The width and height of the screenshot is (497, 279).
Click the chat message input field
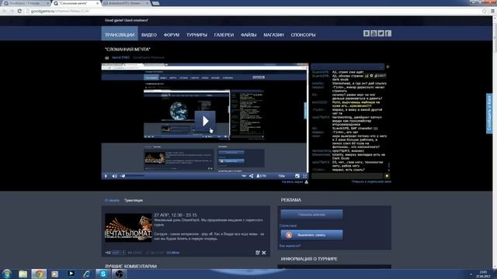(347, 176)
